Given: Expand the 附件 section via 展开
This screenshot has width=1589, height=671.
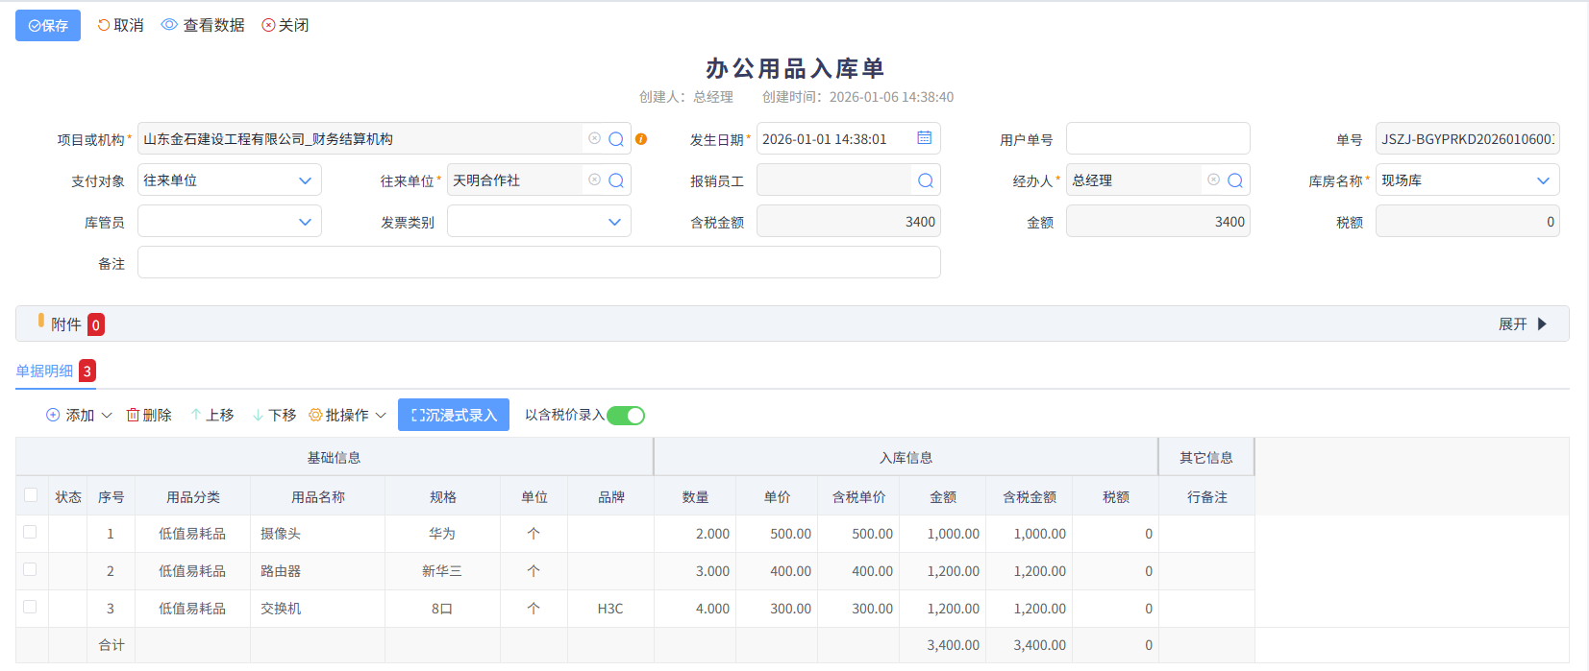Looking at the screenshot, I should (x=1522, y=324).
